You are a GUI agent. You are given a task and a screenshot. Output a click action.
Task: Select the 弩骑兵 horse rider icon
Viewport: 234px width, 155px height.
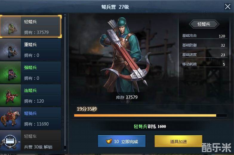(10, 118)
